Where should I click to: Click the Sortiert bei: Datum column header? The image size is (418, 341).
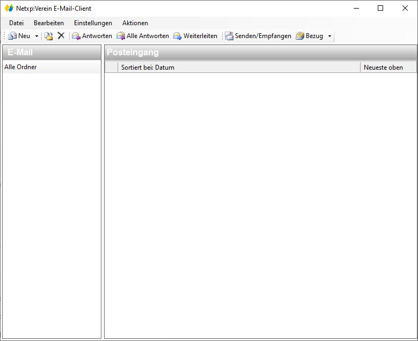[239, 68]
